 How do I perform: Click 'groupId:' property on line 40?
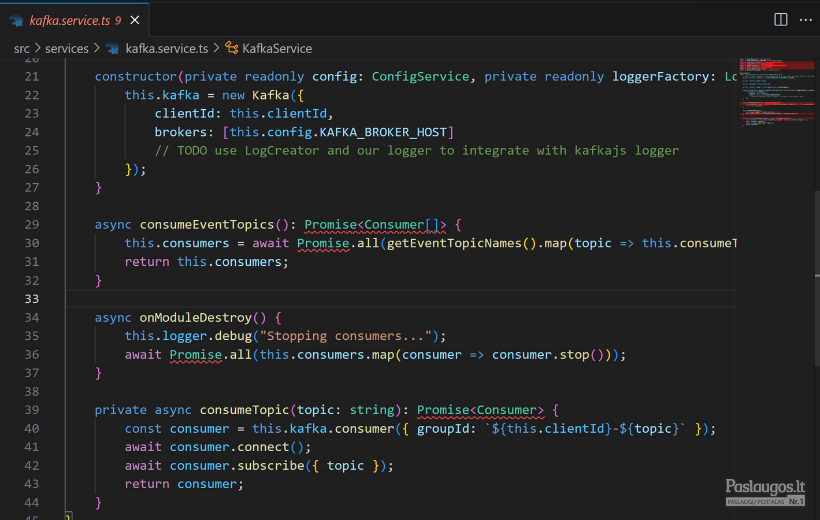[447, 428]
